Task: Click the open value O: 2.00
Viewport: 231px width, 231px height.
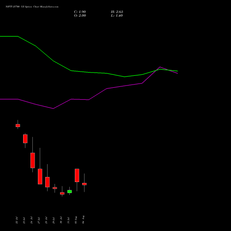Action: [80, 16]
